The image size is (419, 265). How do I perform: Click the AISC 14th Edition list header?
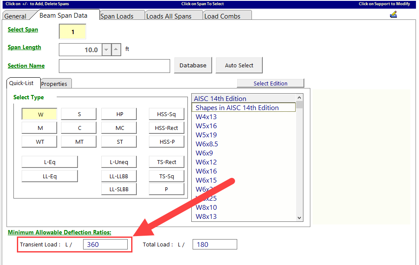244,98
